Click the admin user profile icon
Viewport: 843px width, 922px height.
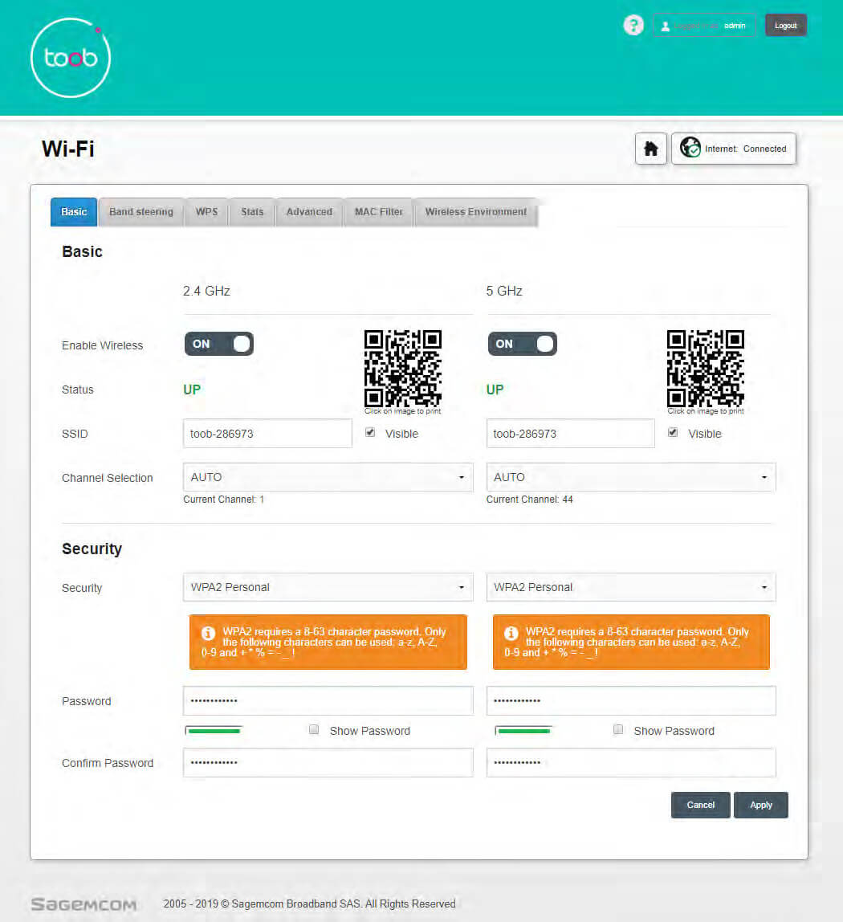tap(665, 26)
